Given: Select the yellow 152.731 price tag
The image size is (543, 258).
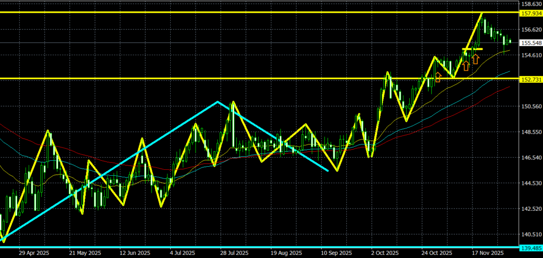Looking at the screenshot, I should coord(528,79).
